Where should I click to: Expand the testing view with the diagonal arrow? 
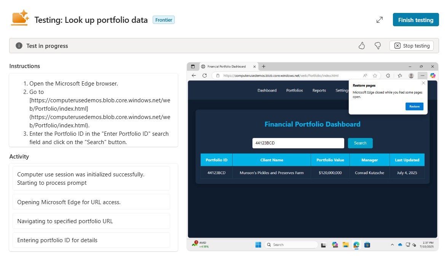pyautogui.click(x=379, y=20)
